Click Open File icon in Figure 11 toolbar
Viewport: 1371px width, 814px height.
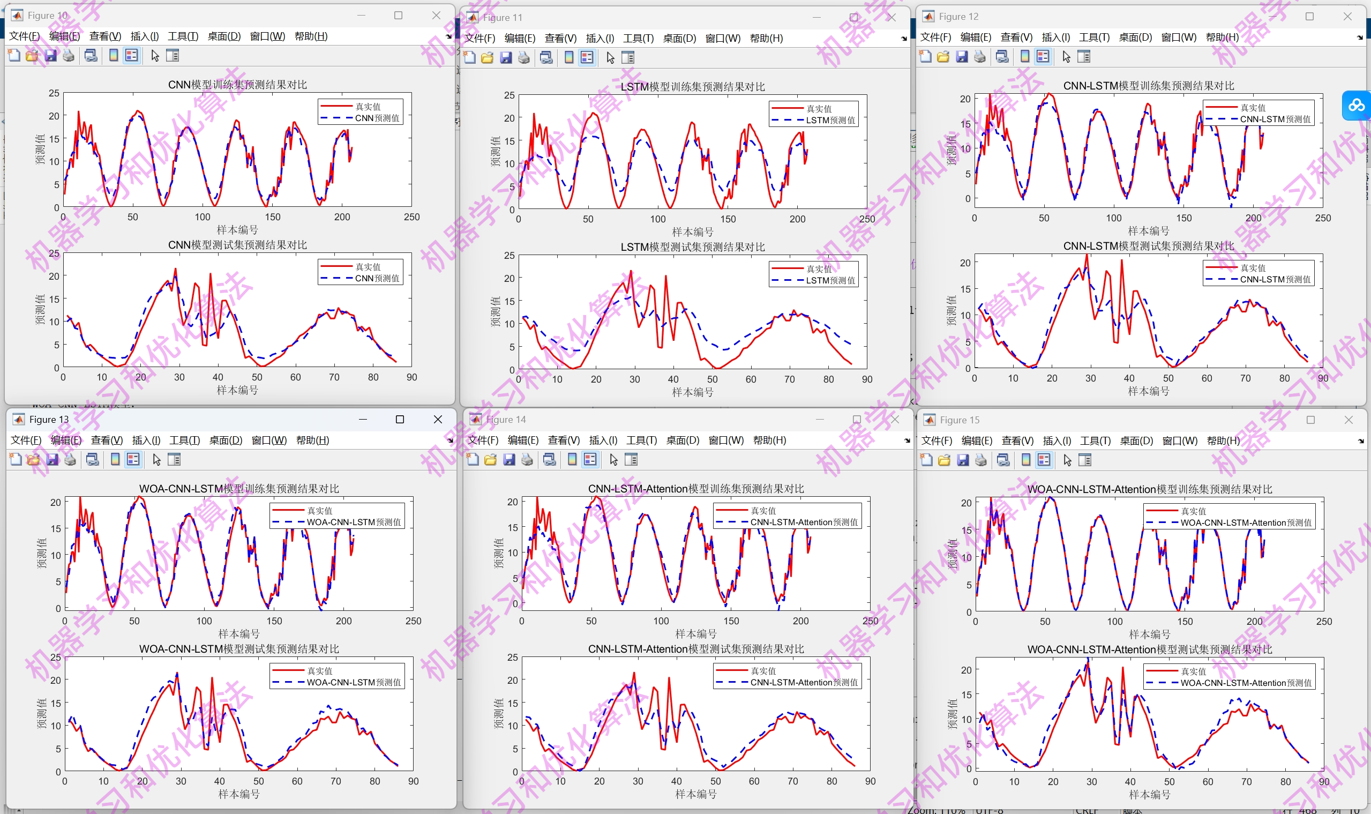[x=487, y=57]
